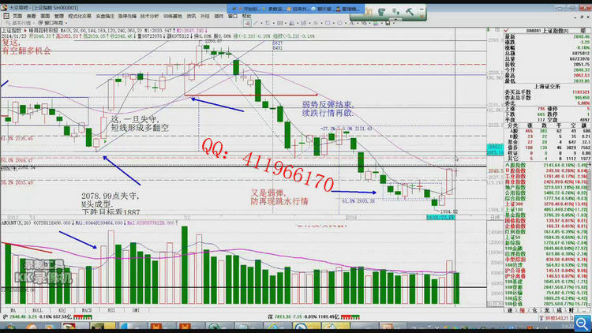Select the ellipse drawing tool
Viewport: 592px width, 333px height.
pos(339,23)
